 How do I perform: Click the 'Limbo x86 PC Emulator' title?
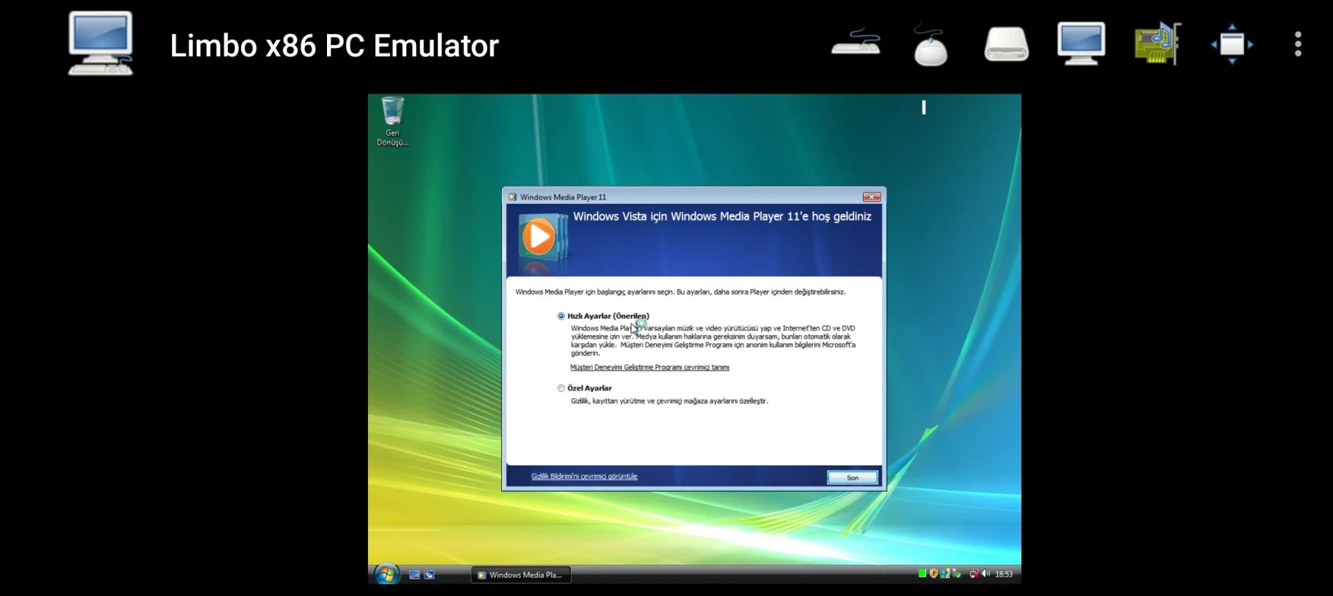(x=334, y=46)
